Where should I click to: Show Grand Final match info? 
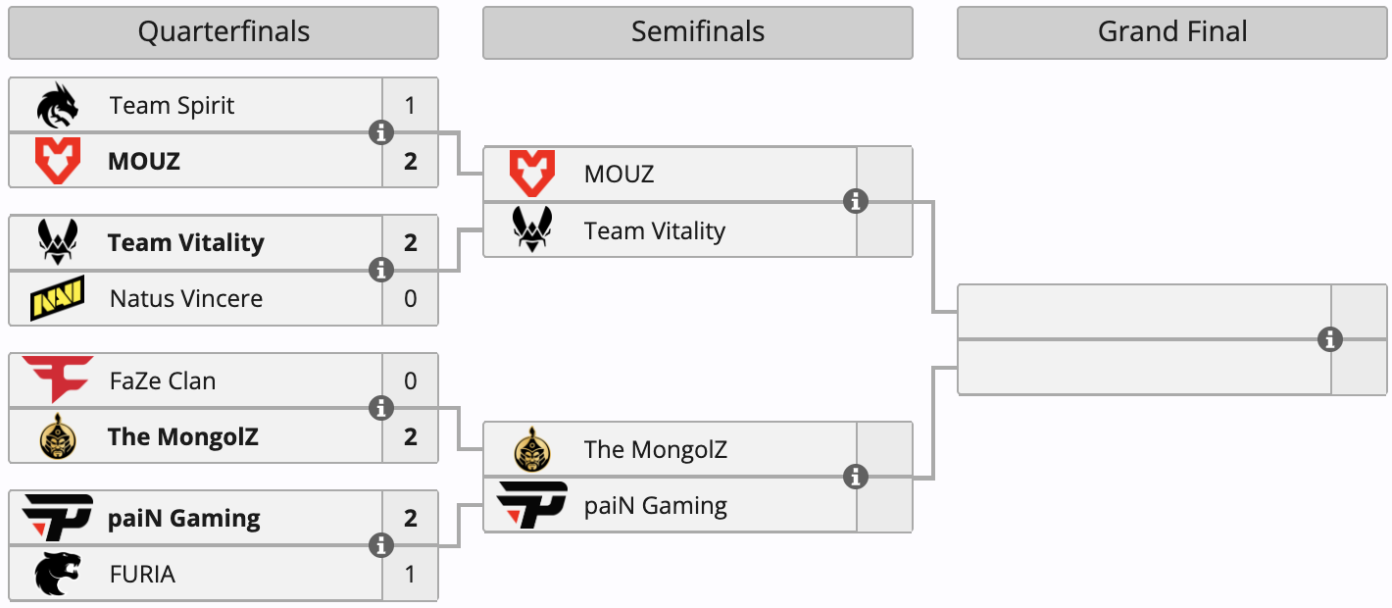1330,339
